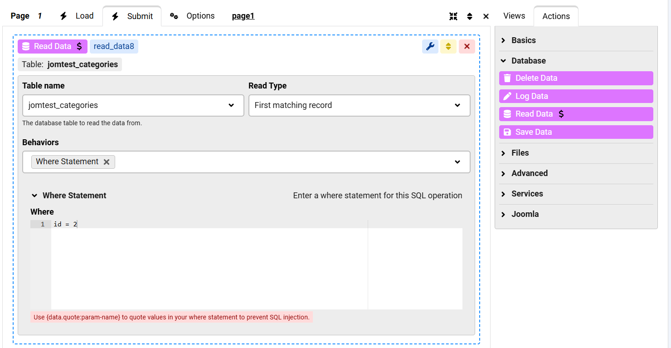Viewport: 671px width, 348px height.
Task: Click the lightning bolt icon for Load
Action: pyautogui.click(x=64, y=16)
